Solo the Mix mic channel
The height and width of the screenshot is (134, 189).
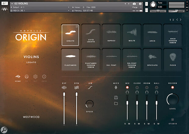[125, 124]
